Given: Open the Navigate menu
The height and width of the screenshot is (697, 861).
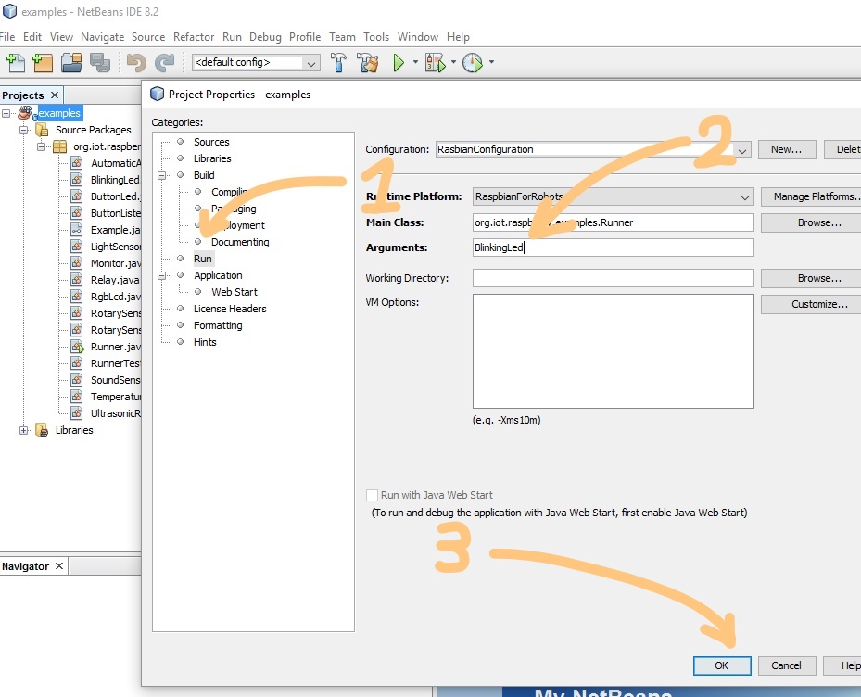Looking at the screenshot, I should pos(103,37).
